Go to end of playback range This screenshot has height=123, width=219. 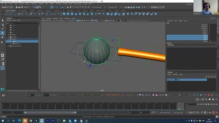(217, 104)
